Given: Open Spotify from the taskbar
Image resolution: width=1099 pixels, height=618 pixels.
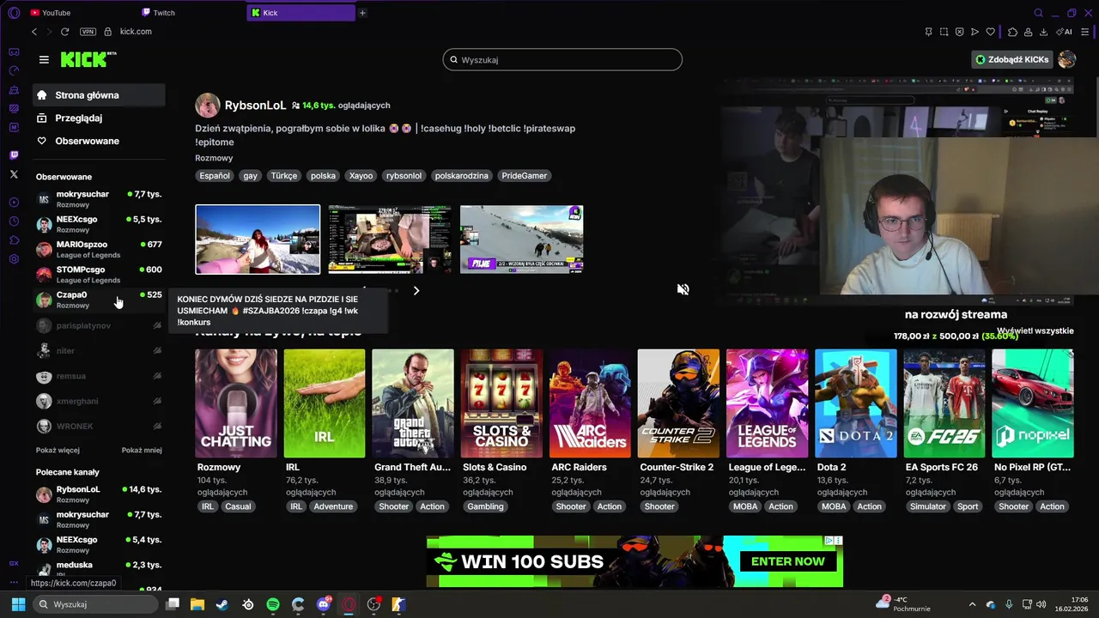Looking at the screenshot, I should click(273, 604).
